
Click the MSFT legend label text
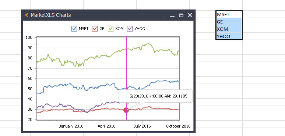[x=84, y=29]
